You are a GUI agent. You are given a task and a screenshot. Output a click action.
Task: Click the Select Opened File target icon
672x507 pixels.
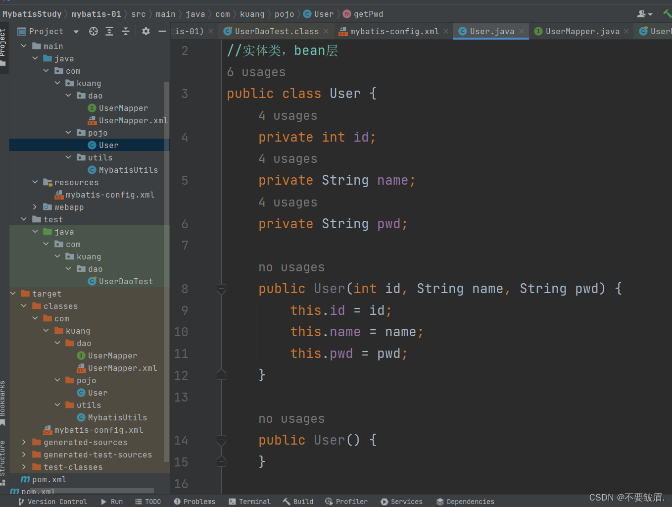click(94, 31)
